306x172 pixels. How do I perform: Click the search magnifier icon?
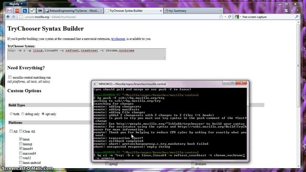click(x=296, y=17)
